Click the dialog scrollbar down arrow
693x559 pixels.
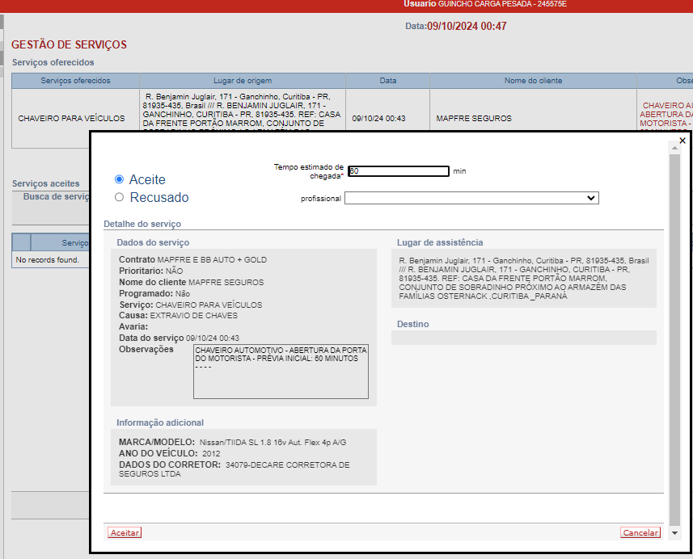point(675,532)
